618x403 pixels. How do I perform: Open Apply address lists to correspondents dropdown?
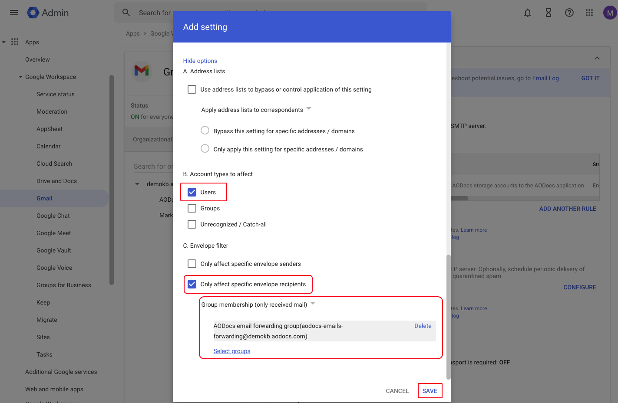[256, 110]
